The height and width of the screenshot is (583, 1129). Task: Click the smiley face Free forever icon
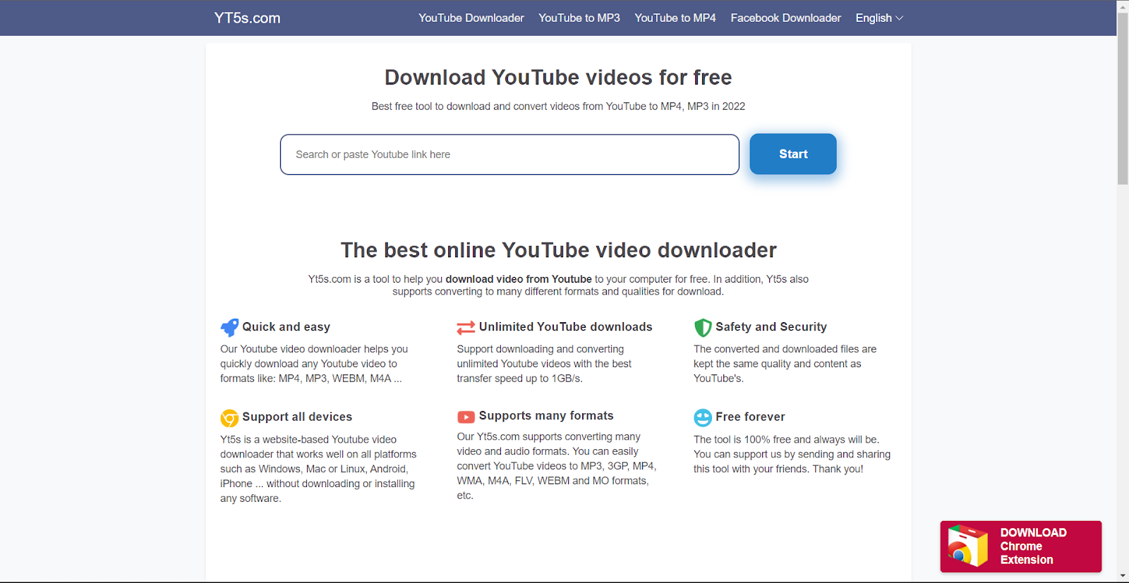(x=703, y=418)
